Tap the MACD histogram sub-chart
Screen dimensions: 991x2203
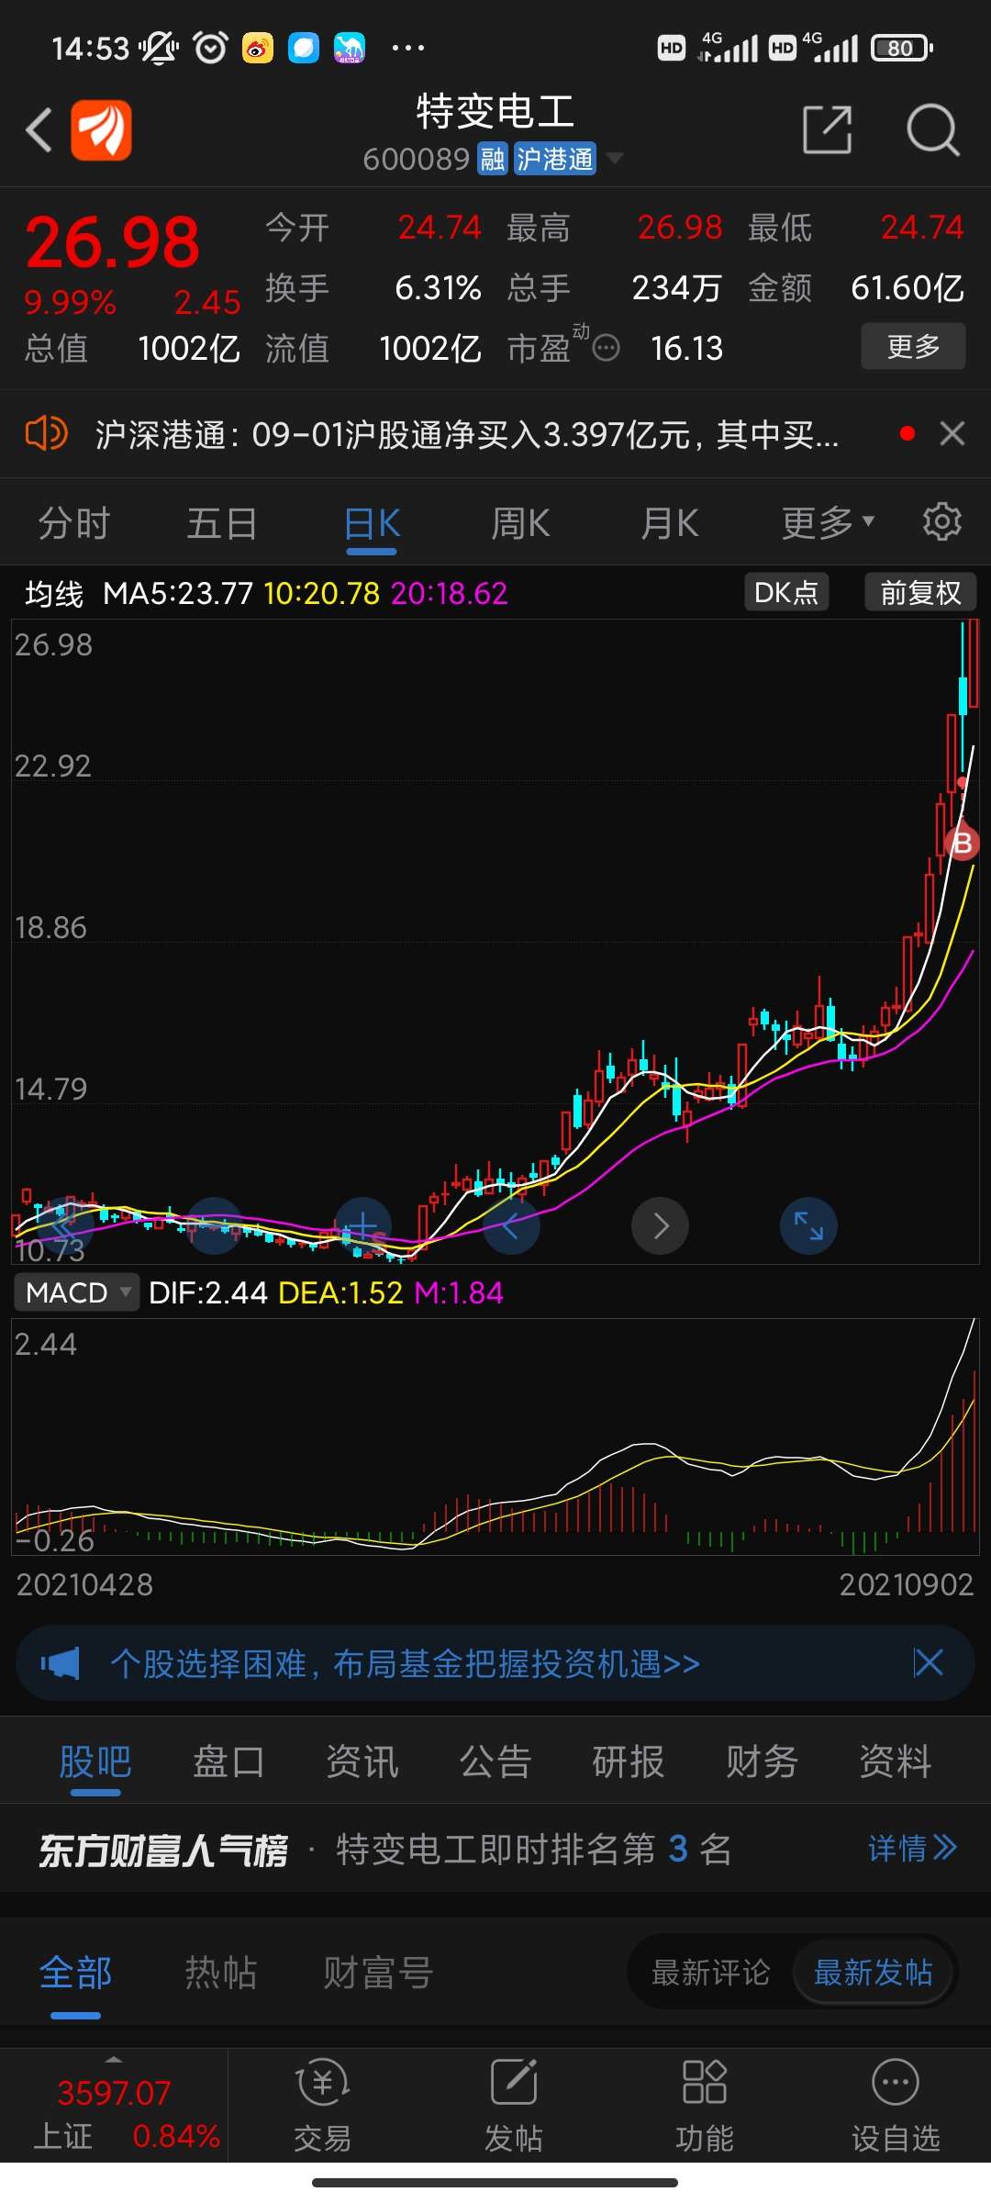495,1437
